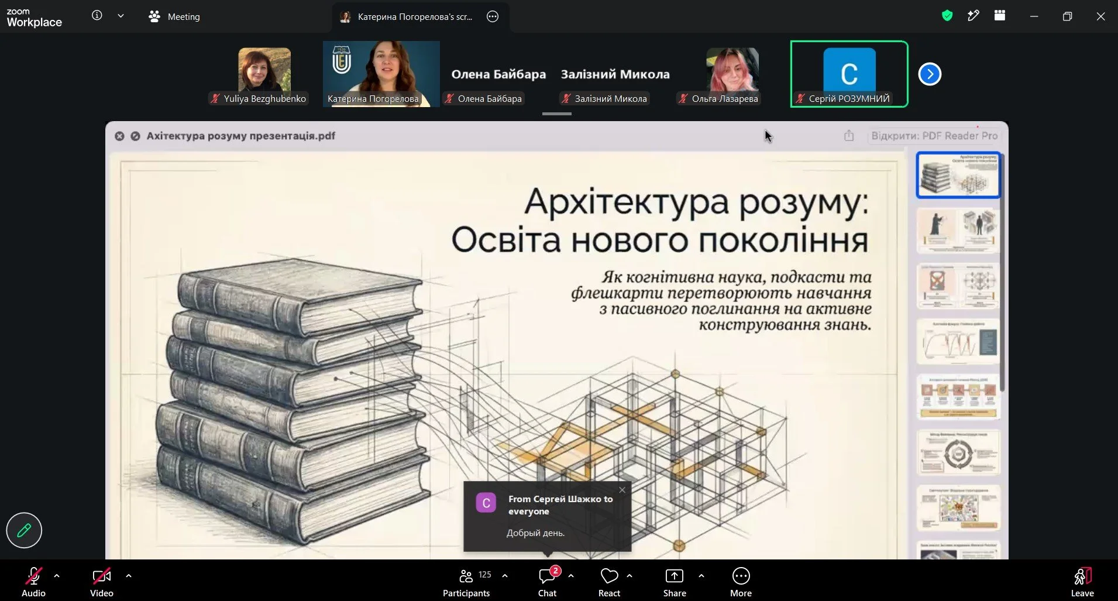Click the green annotation pencil button
The width and height of the screenshot is (1118, 601).
24,530
